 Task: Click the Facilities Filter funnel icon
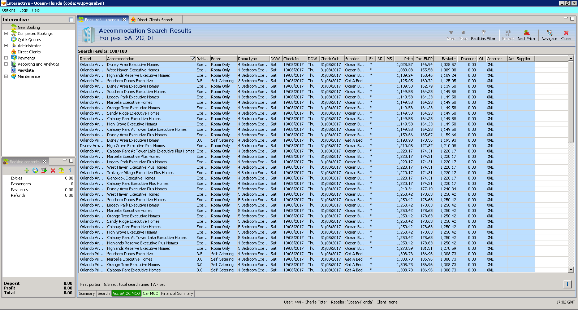[484, 32]
